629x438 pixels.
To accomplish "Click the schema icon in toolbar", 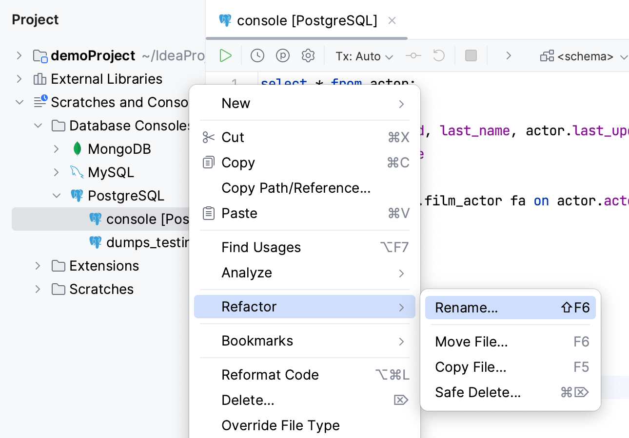I will (x=547, y=56).
